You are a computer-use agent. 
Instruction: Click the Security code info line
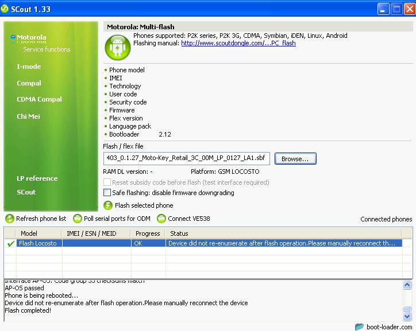coord(128,102)
